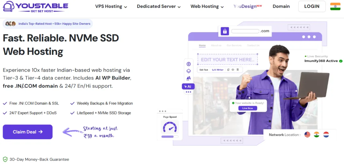This screenshot has height=164, width=344.
Task: Click the Live Now button
Action: click(x=248, y=108)
